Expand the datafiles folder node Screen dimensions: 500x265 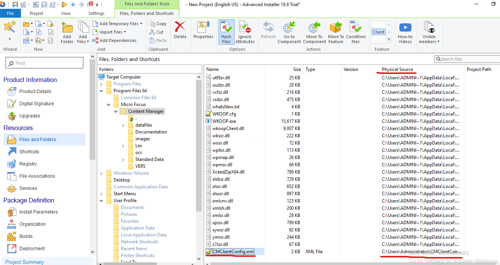pyautogui.click(x=122, y=125)
